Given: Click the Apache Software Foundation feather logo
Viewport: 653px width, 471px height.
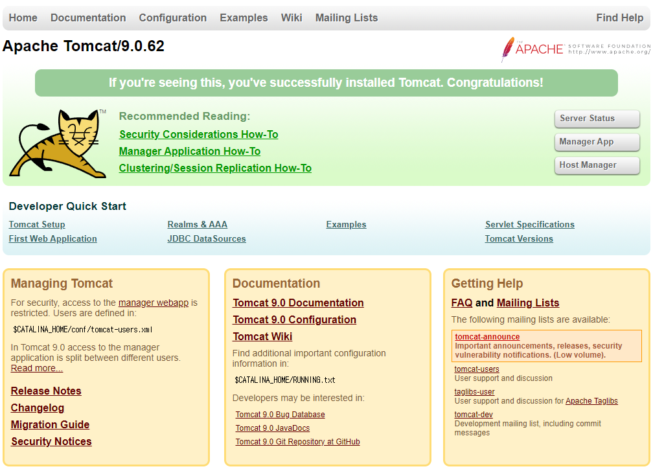Looking at the screenshot, I should coord(575,49).
